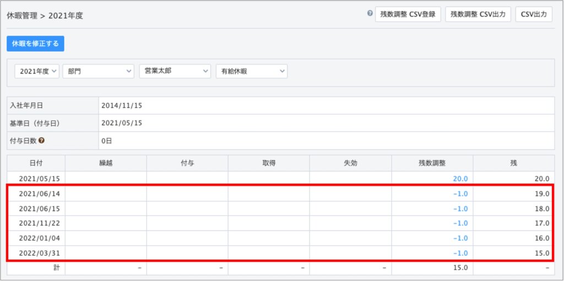Click the blue 休暇を修正する button
Image resolution: width=564 pixels, height=281 pixels.
pos(35,44)
